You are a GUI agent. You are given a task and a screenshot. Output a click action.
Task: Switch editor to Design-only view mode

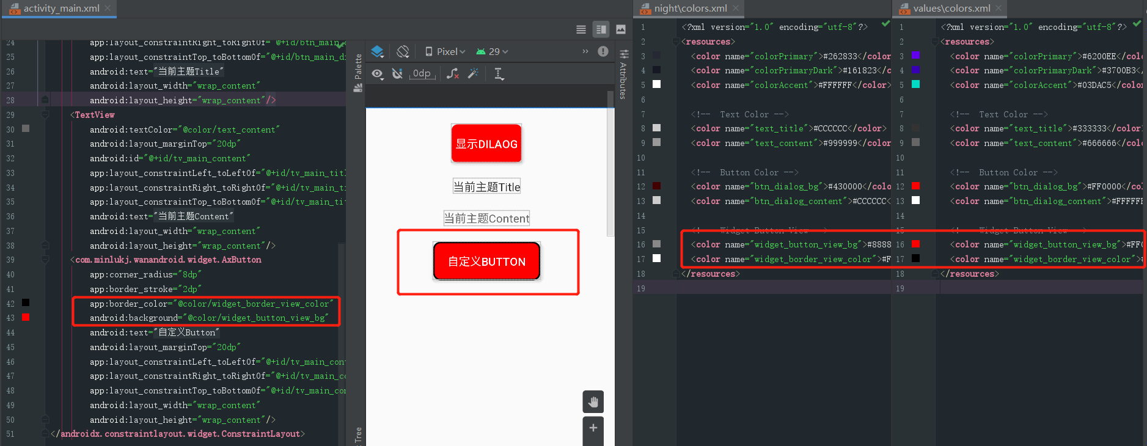pos(621,29)
